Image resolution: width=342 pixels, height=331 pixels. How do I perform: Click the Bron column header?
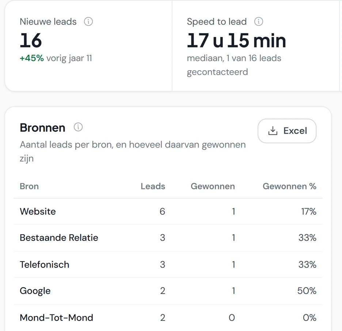point(29,186)
